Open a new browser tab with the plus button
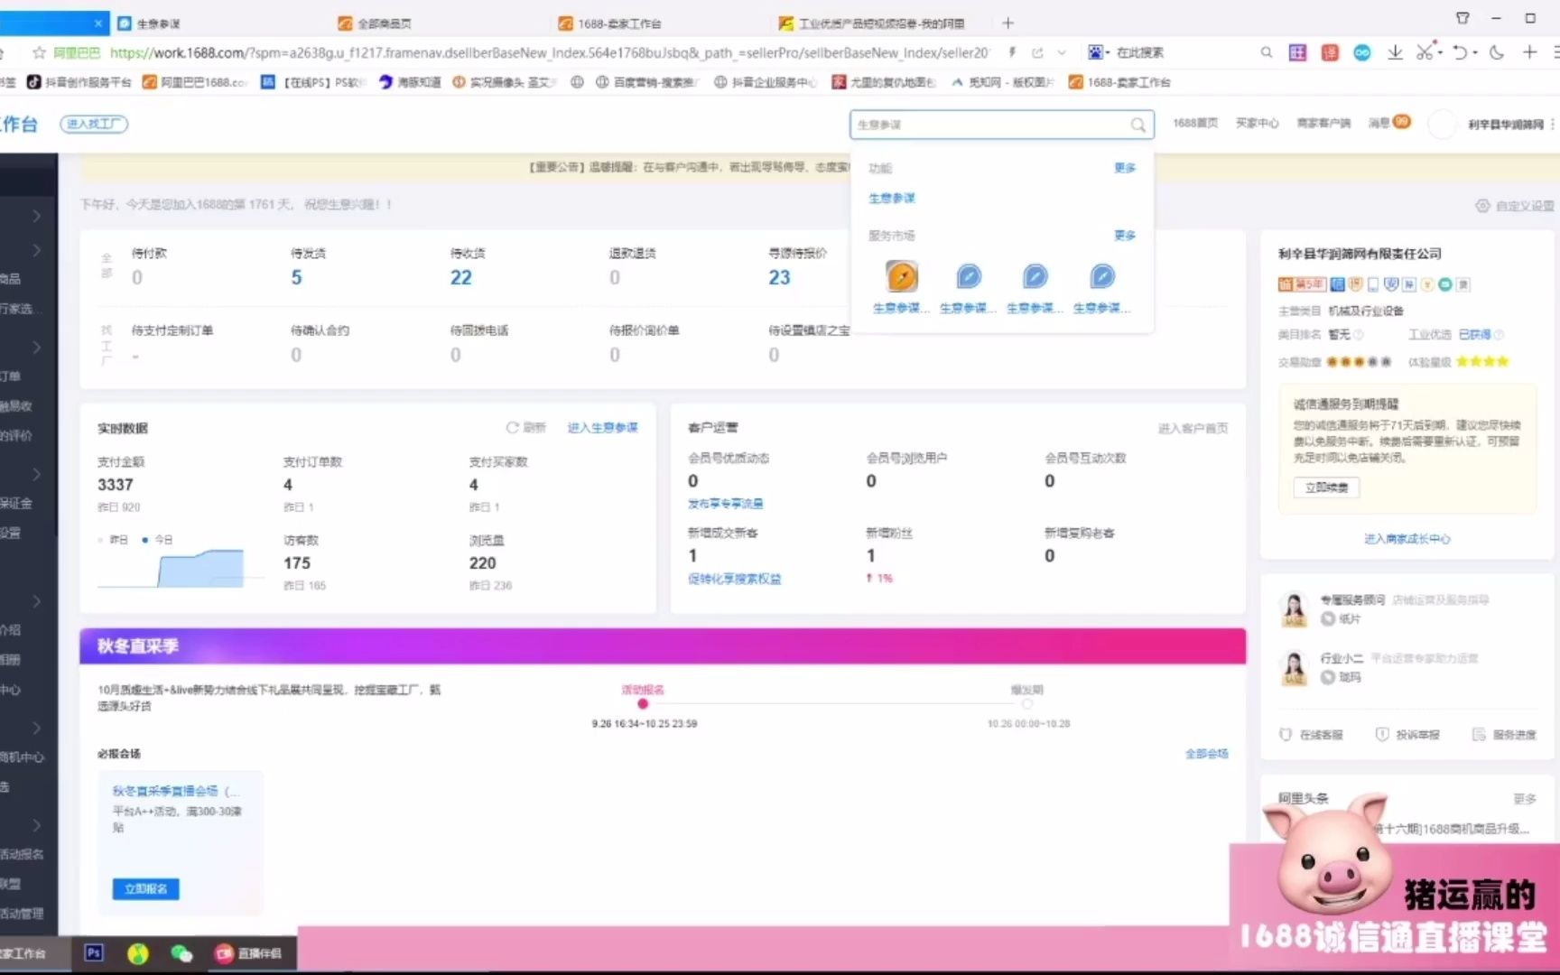 coord(1007,23)
